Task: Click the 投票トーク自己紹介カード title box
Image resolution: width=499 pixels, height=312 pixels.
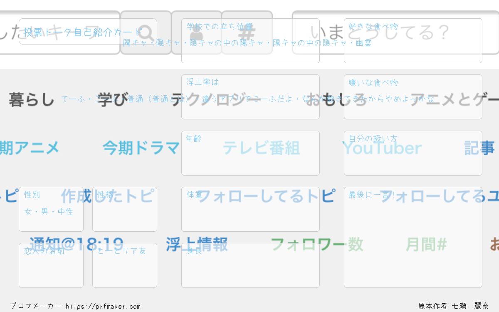Action: click(88, 32)
